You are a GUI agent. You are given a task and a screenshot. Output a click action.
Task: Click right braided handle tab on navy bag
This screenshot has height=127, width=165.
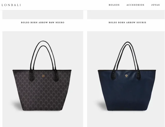click(x=139, y=75)
